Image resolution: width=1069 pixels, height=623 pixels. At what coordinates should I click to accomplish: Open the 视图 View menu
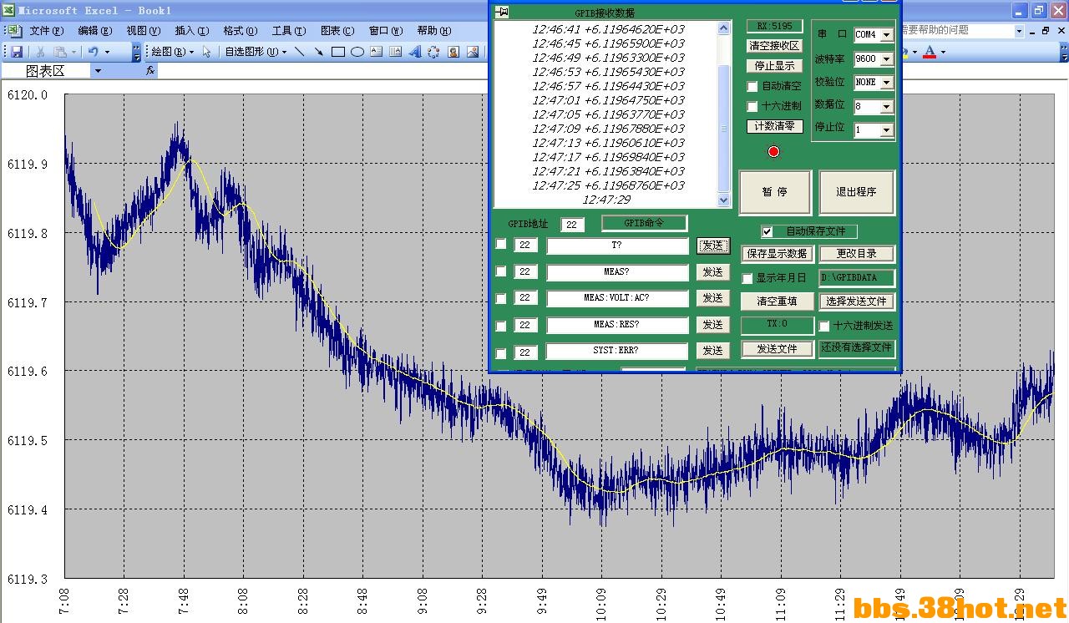144,31
